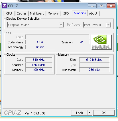Maximize the CPU-Z window
This screenshot has width=118, height=121.
101,6
